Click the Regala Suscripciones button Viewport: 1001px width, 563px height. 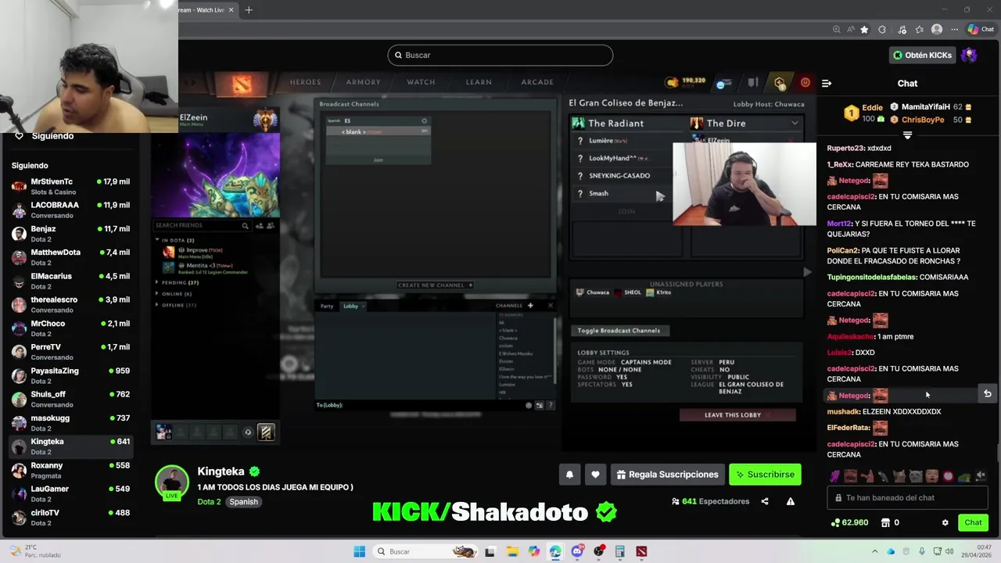(666, 475)
